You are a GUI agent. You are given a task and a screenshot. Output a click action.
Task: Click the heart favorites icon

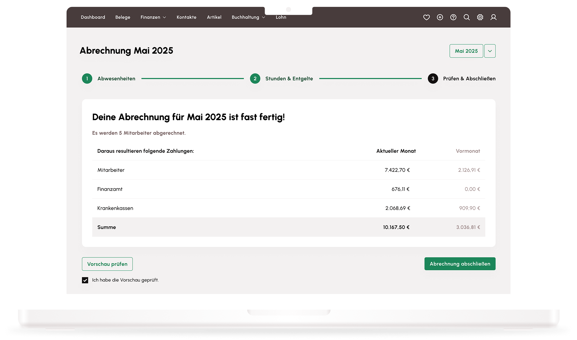pyautogui.click(x=426, y=17)
